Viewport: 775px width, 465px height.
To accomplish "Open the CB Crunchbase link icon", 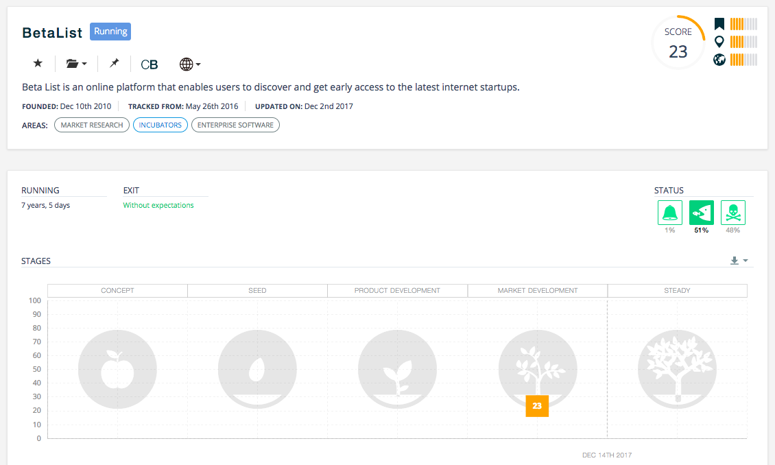I will pyautogui.click(x=149, y=64).
